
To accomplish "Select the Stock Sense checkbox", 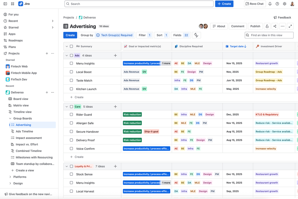I will (x=71, y=174).
